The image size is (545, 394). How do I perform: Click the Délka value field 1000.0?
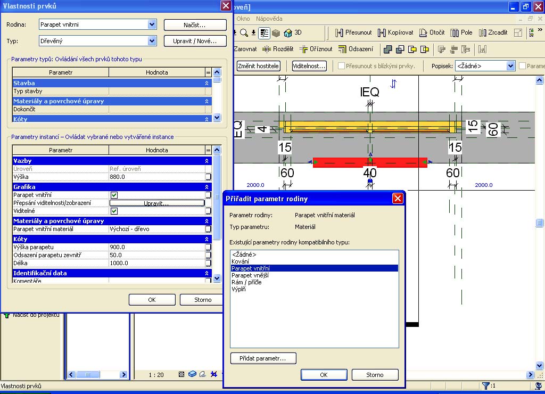click(157, 263)
